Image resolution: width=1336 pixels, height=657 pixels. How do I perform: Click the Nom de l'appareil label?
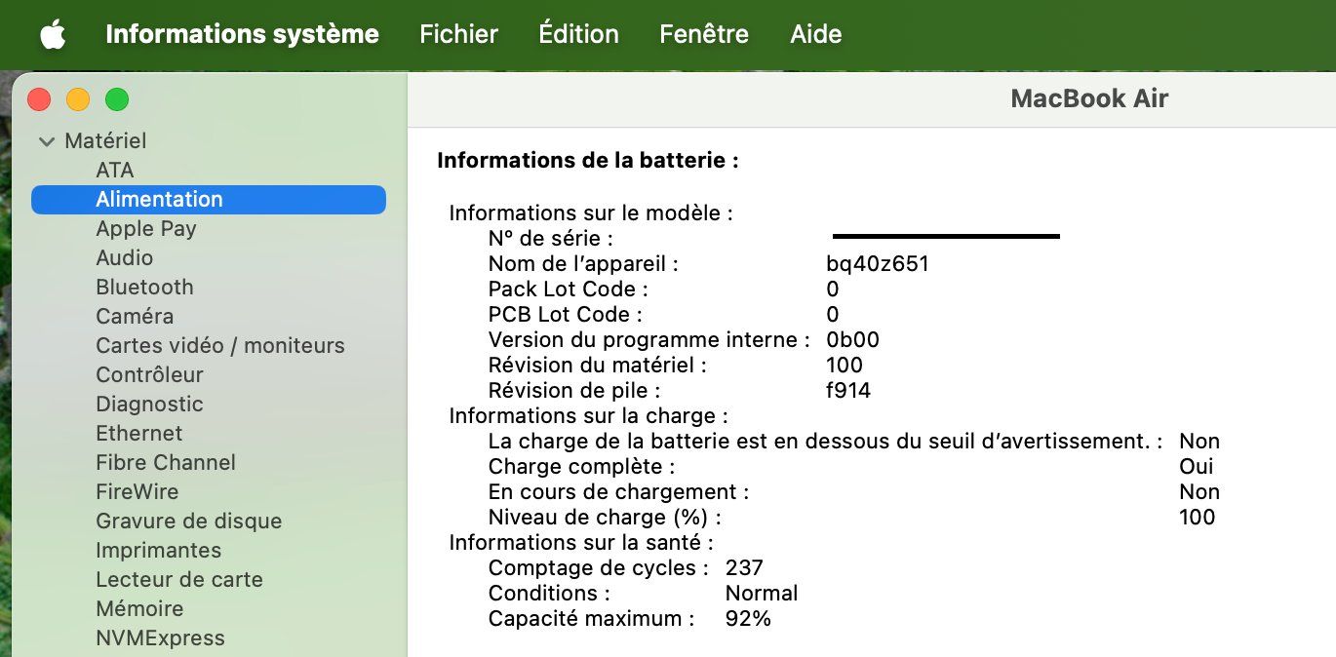(x=583, y=264)
